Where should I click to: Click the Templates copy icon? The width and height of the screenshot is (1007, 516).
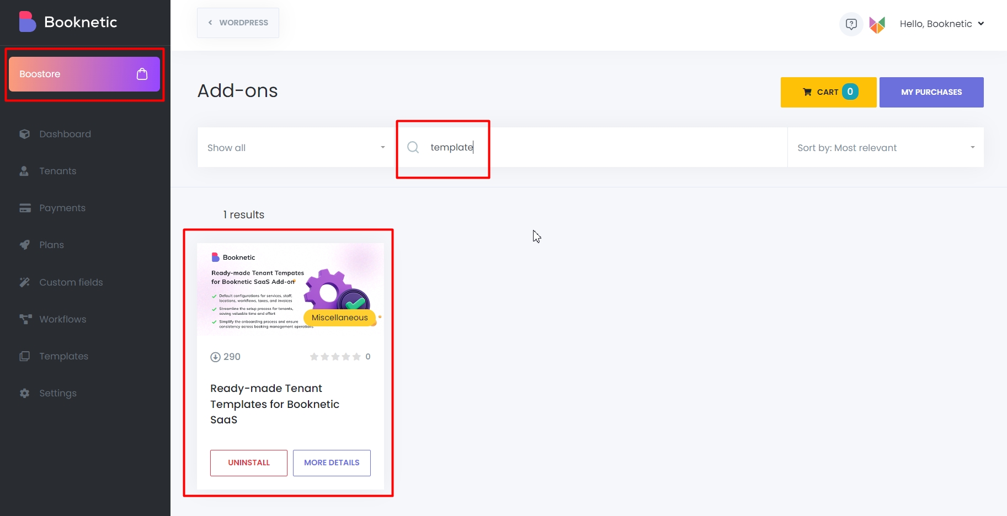25,356
